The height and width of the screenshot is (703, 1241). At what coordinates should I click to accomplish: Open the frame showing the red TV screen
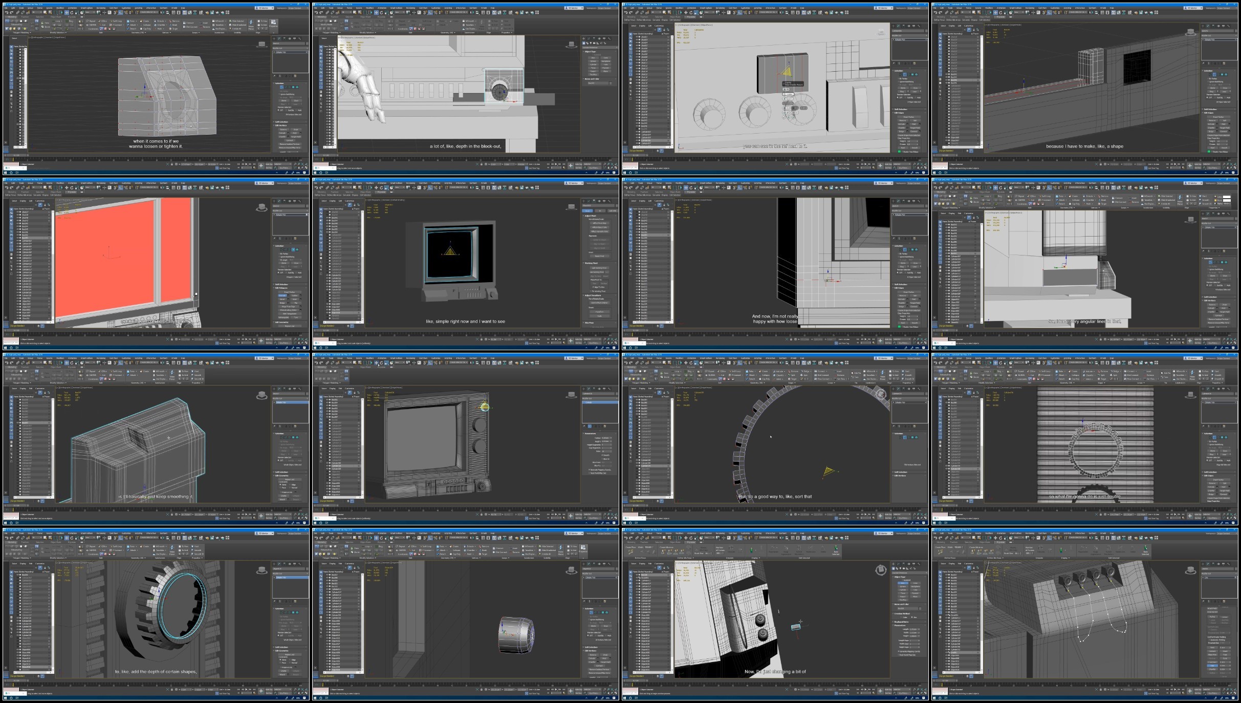pyautogui.click(x=156, y=264)
